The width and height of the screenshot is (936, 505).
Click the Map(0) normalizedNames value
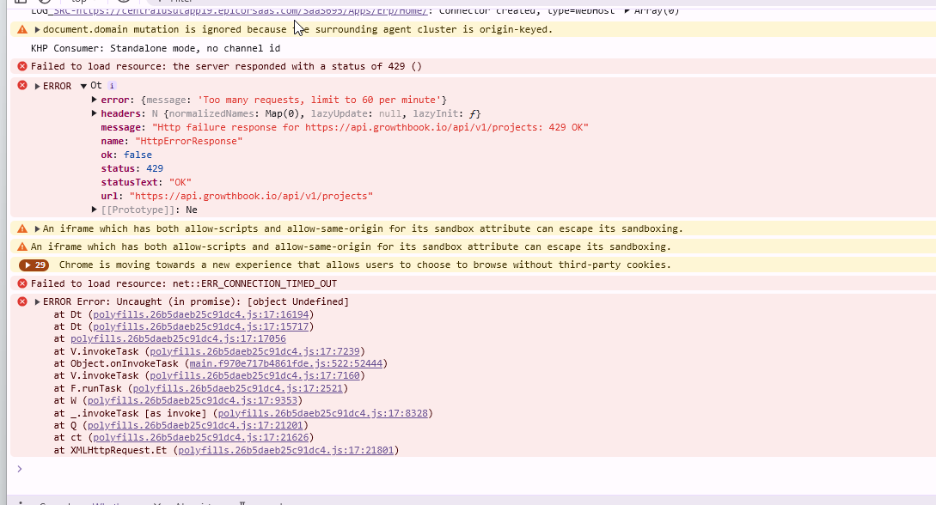pyautogui.click(x=283, y=113)
